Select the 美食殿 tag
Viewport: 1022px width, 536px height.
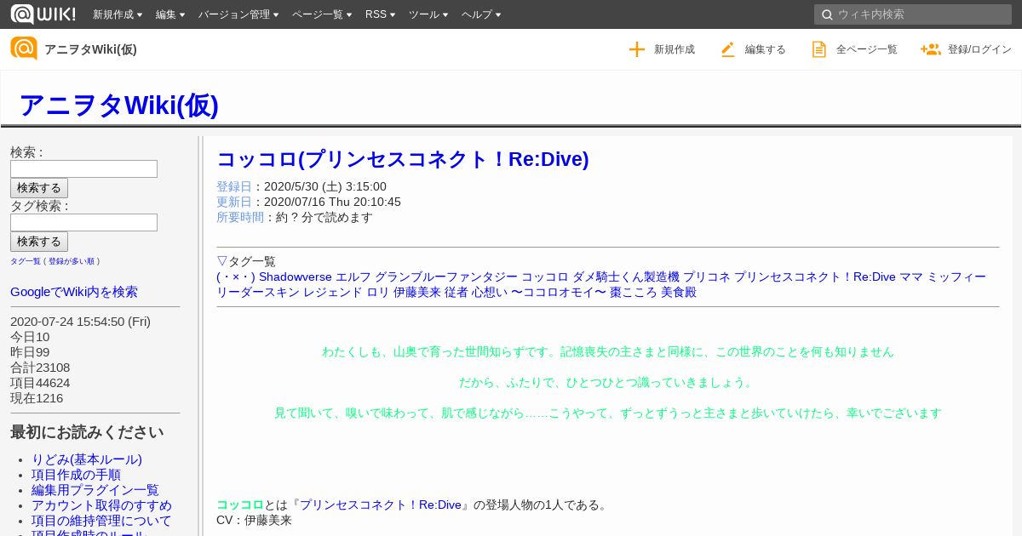pyautogui.click(x=679, y=292)
